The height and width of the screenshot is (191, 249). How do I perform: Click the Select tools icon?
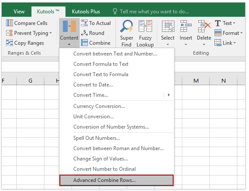click(x=168, y=26)
